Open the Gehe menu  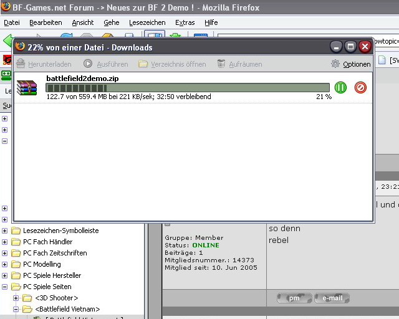coord(112,22)
